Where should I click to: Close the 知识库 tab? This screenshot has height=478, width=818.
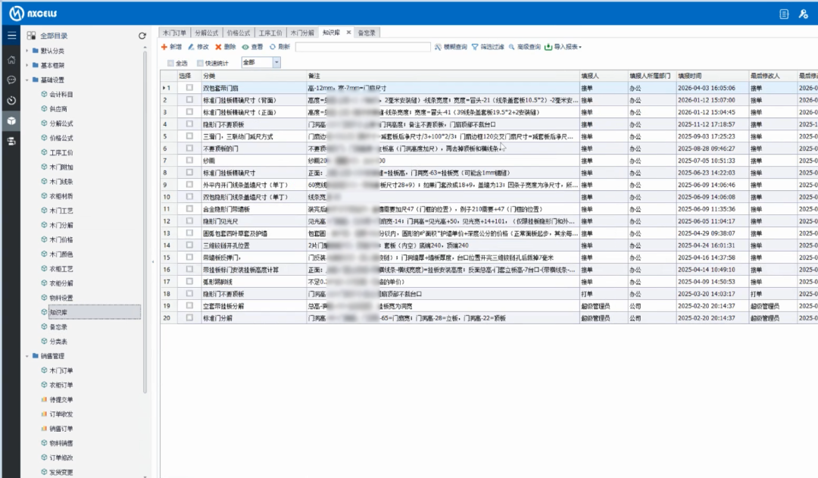[x=348, y=33]
